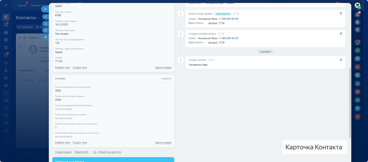Select 'Входящие' counter filter
368x162 pixels.
click(x=25, y=27)
